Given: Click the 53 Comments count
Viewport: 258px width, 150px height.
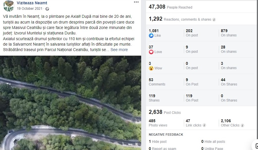Looking at the screenshot, I should 157,82.
